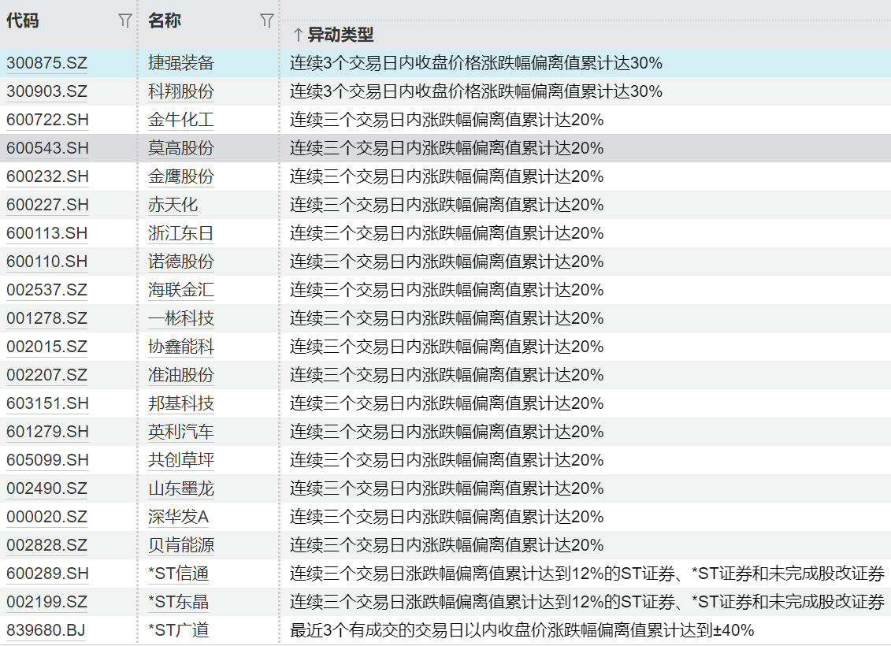
Task: Open stock code 002207.SZ
Action: (x=47, y=376)
